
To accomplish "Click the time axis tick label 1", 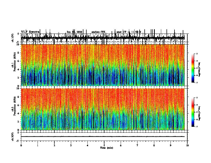I will [38, 145].
